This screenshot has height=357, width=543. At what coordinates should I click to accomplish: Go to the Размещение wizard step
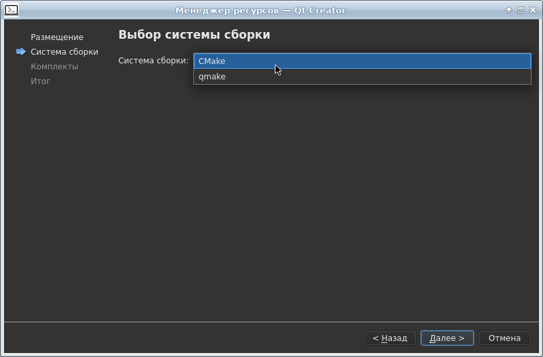57,37
